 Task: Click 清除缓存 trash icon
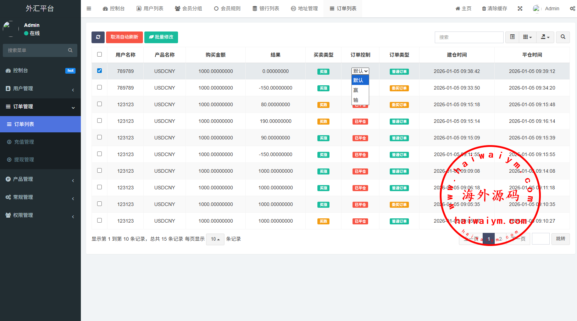pyautogui.click(x=484, y=8)
